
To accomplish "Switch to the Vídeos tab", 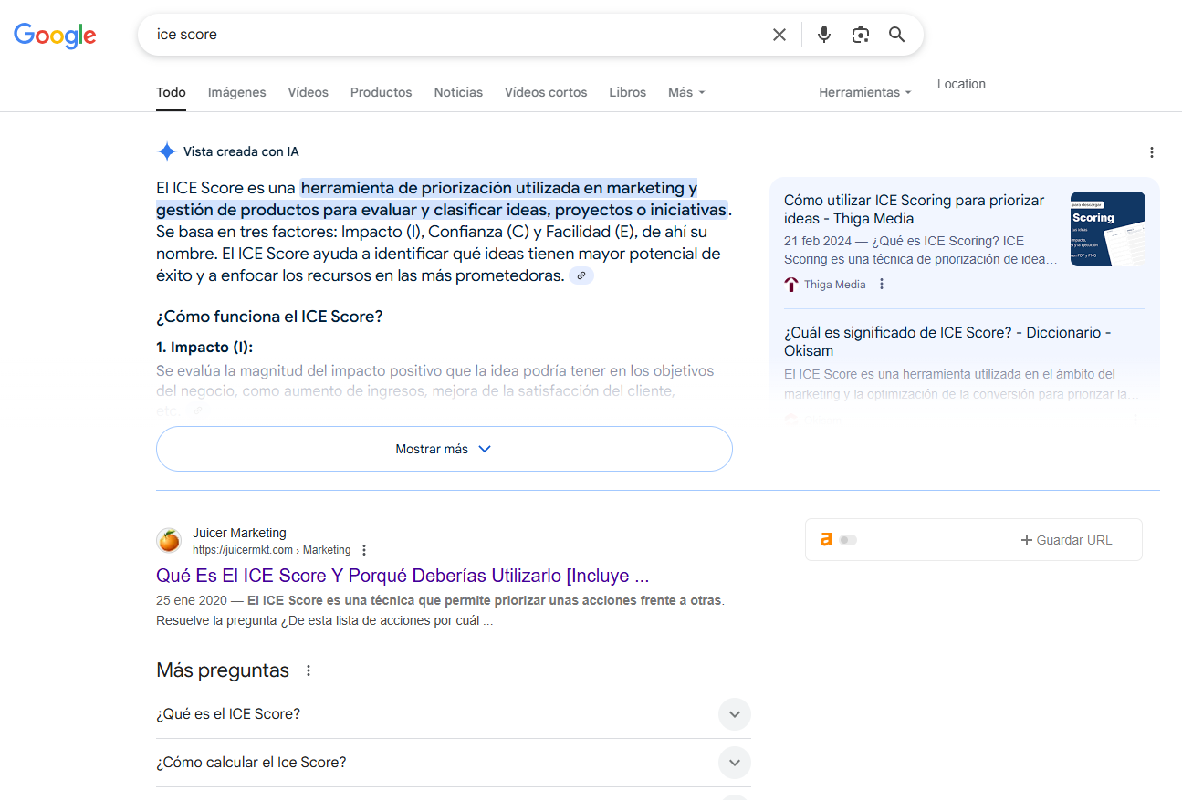I will [309, 92].
